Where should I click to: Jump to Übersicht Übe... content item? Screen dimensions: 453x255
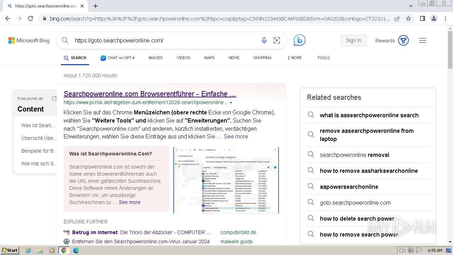[39, 138]
